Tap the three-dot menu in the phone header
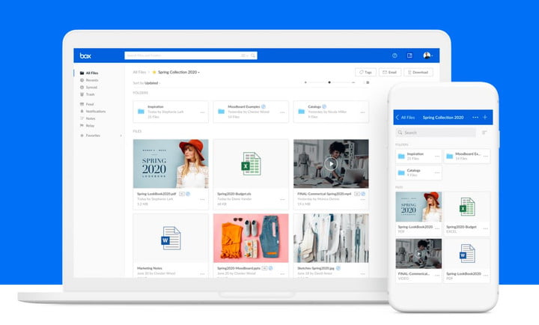539x325 pixels. pos(475,118)
